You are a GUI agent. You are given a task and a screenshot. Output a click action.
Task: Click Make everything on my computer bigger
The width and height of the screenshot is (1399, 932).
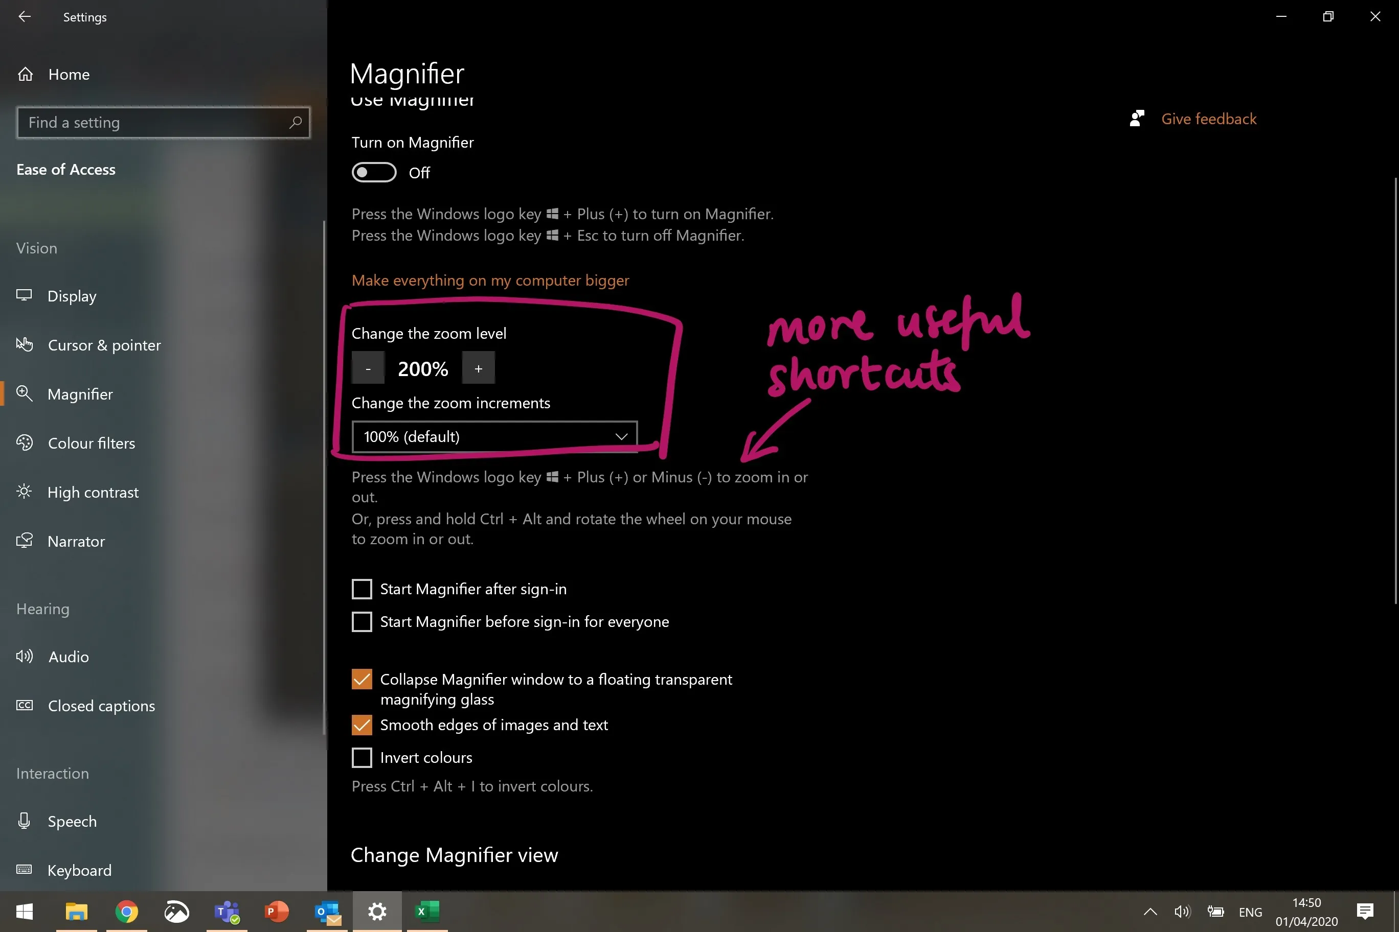(x=490, y=280)
